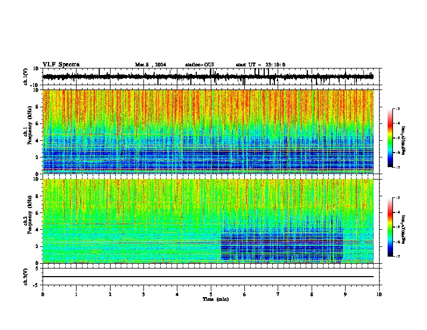Viewport: 427px width, 330px height.
Task: Select the 'Mar.8 , 2024' date label
Action: [x=150, y=65]
